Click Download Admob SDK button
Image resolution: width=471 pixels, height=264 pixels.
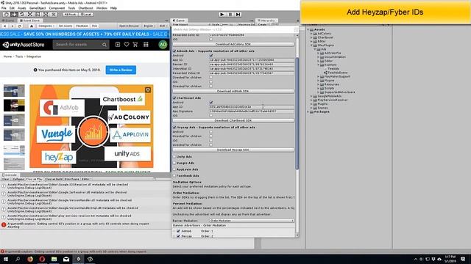[x=233, y=91]
